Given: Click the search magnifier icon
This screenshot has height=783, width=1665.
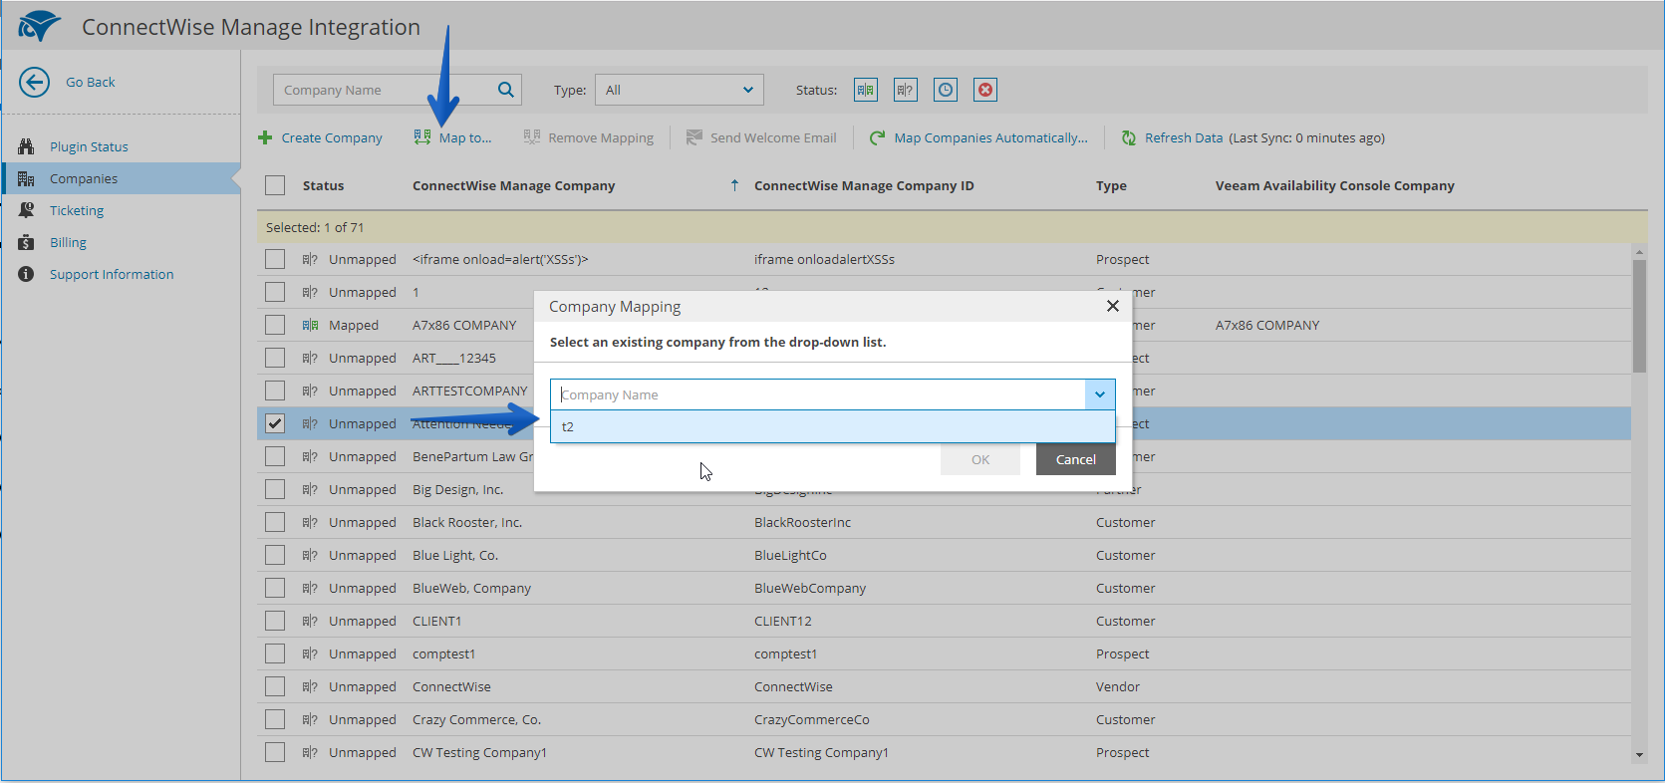Looking at the screenshot, I should tap(506, 90).
